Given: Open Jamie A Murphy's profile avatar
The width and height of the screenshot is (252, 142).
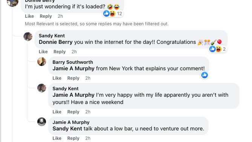Looking at the screenshot, I should [41, 122].
